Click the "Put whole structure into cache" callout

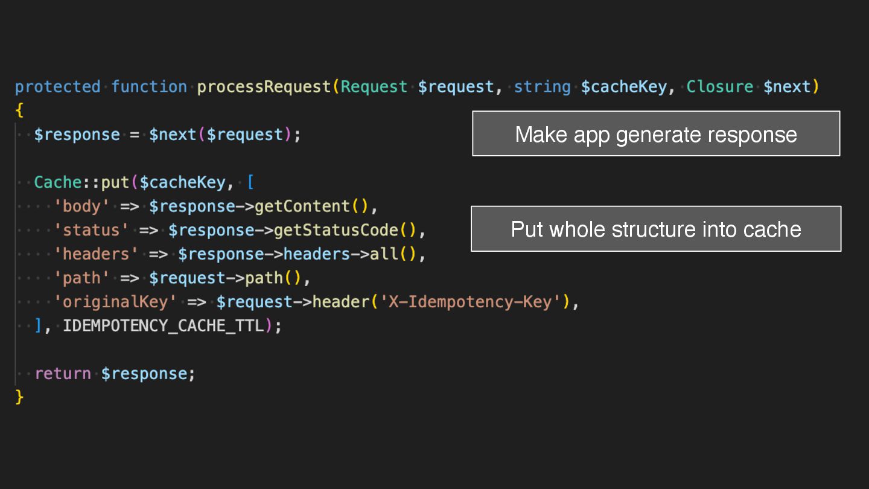656,229
